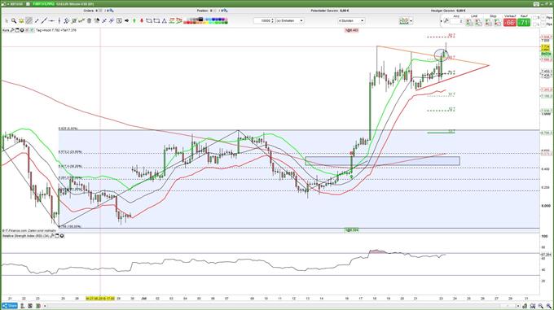Image resolution: width=554 pixels, height=310 pixels.
Task: Click quantity stepper next to 10000
Action: 272,21
